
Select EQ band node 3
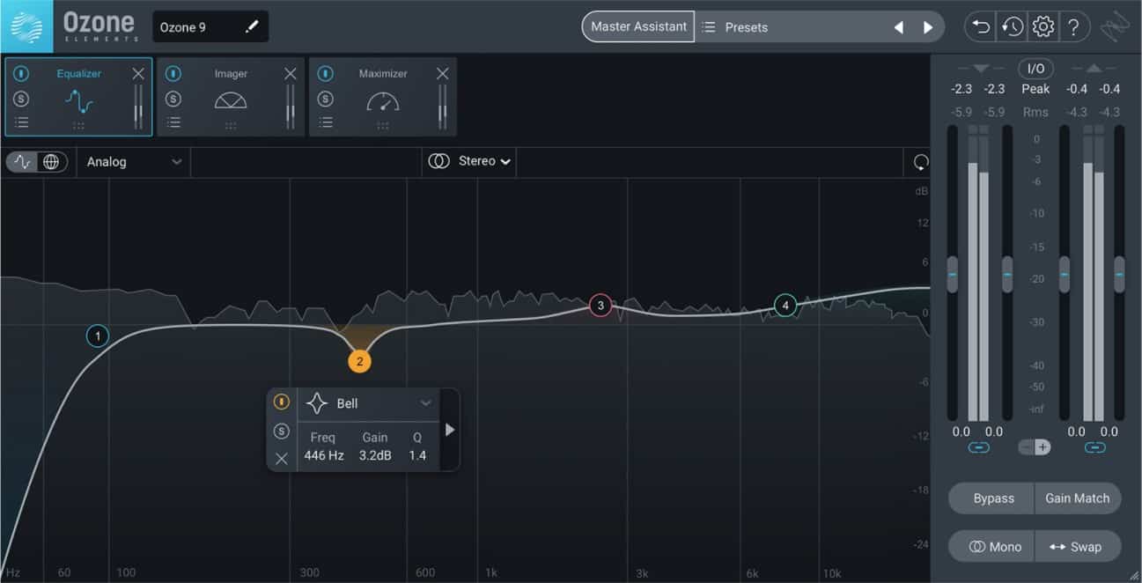tap(600, 306)
